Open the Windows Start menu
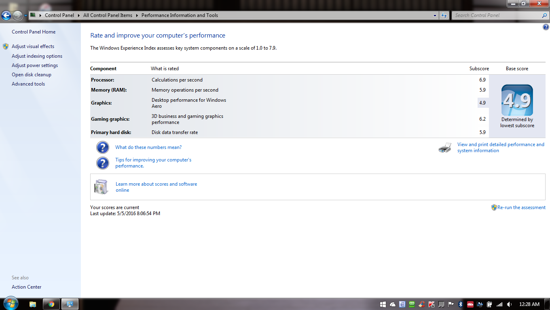This screenshot has height=310, width=550. 10,304
